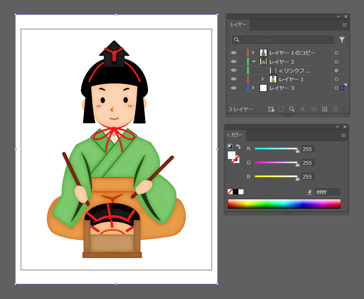Toggle visibility of レイヤー 3
The width and height of the screenshot is (364, 299).
[233, 88]
